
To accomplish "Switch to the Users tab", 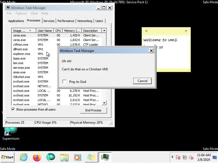I will [x=99, y=21].
